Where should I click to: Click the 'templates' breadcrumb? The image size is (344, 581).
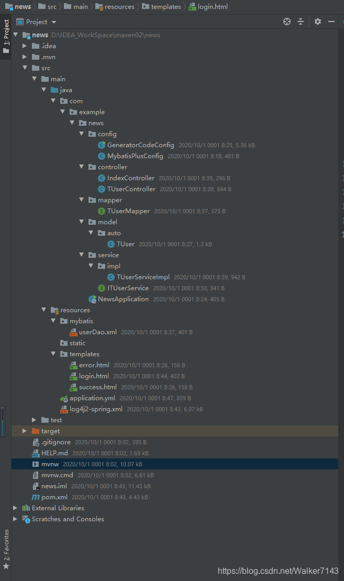point(161,7)
